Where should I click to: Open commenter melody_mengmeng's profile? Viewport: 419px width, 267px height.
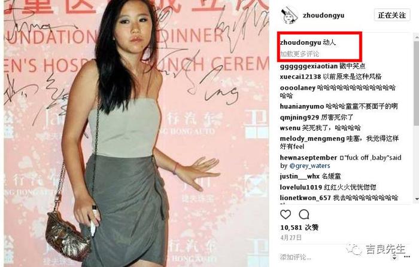tap(312, 139)
